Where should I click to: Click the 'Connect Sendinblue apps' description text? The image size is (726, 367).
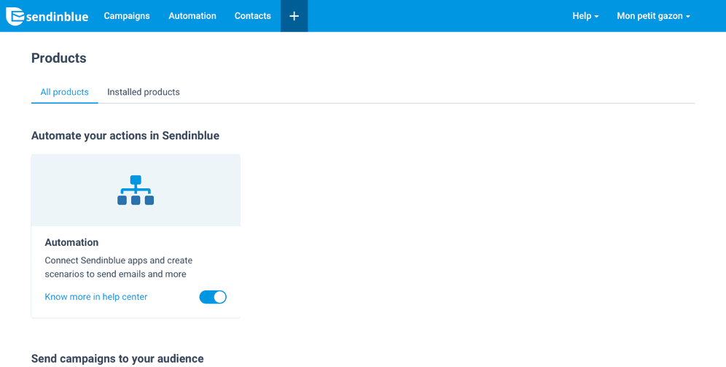[x=119, y=267]
